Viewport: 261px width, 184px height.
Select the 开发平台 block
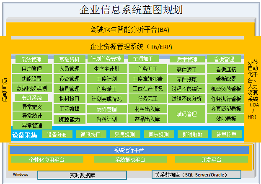(212, 160)
